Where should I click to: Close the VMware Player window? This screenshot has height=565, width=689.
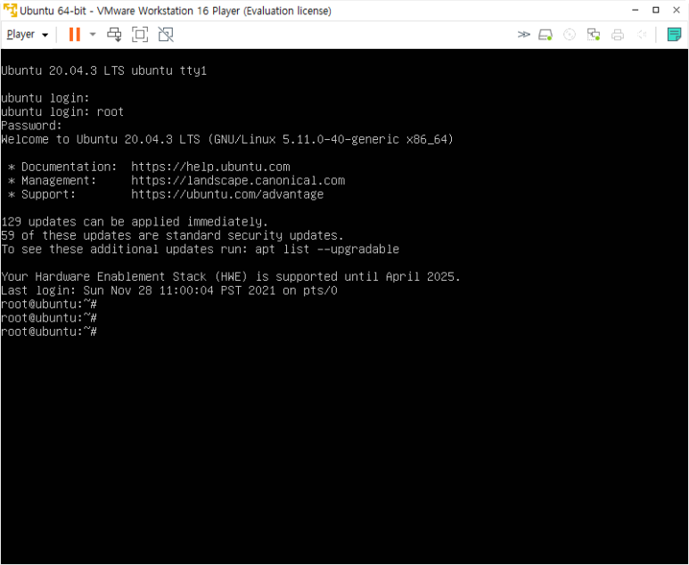(x=677, y=10)
